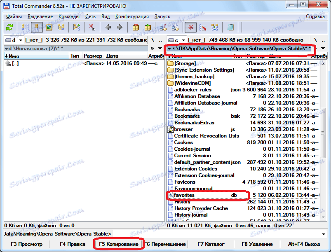Open the Файлы menu
Screen dimensions: 331x252
(14, 16)
